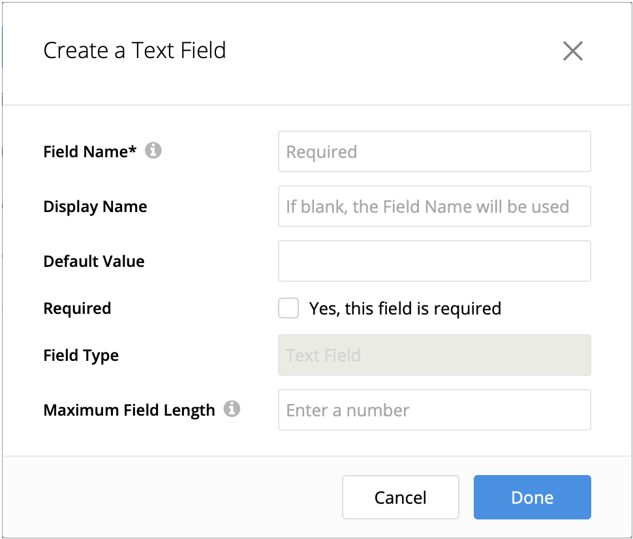Click the Default Value input box
This screenshot has height=539, width=633.
coord(434,261)
